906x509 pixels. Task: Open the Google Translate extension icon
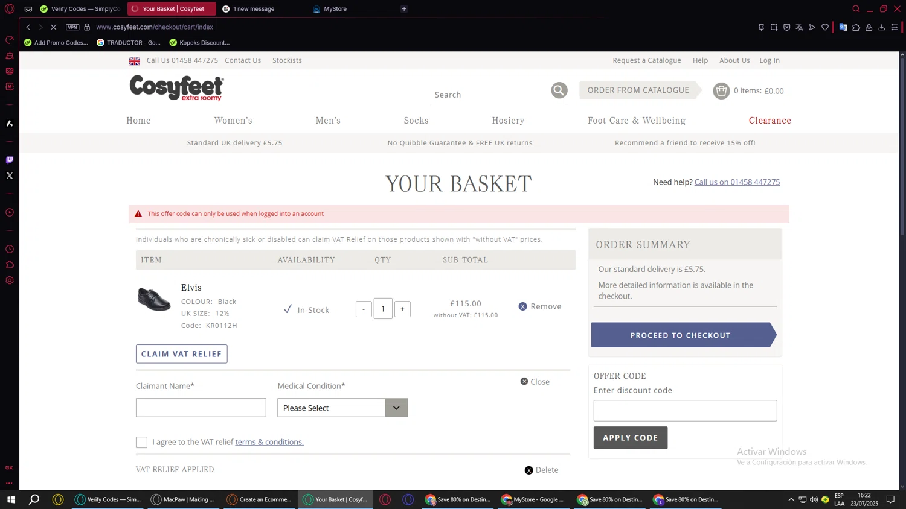coord(843,27)
